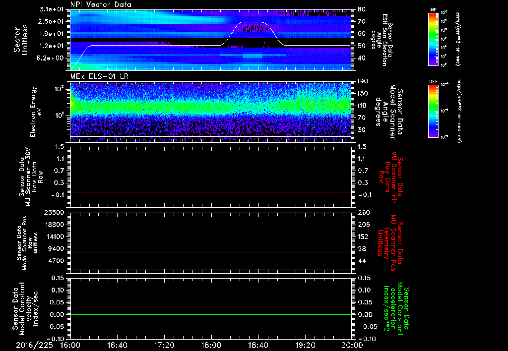
Task: Click the "30" scanner angle tick value
Action: tap(361, 130)
